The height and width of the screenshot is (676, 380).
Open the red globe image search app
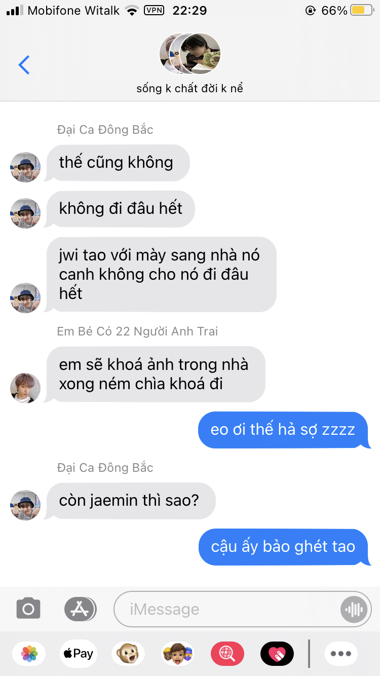227,654
